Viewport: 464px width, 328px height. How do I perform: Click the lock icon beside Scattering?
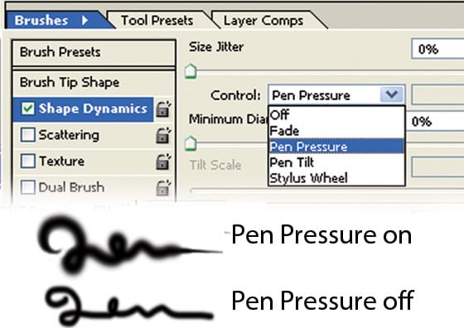pos(163,136)
